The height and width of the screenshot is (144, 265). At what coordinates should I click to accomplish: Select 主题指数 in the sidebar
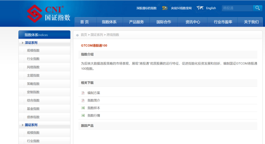tap(33, 76)
